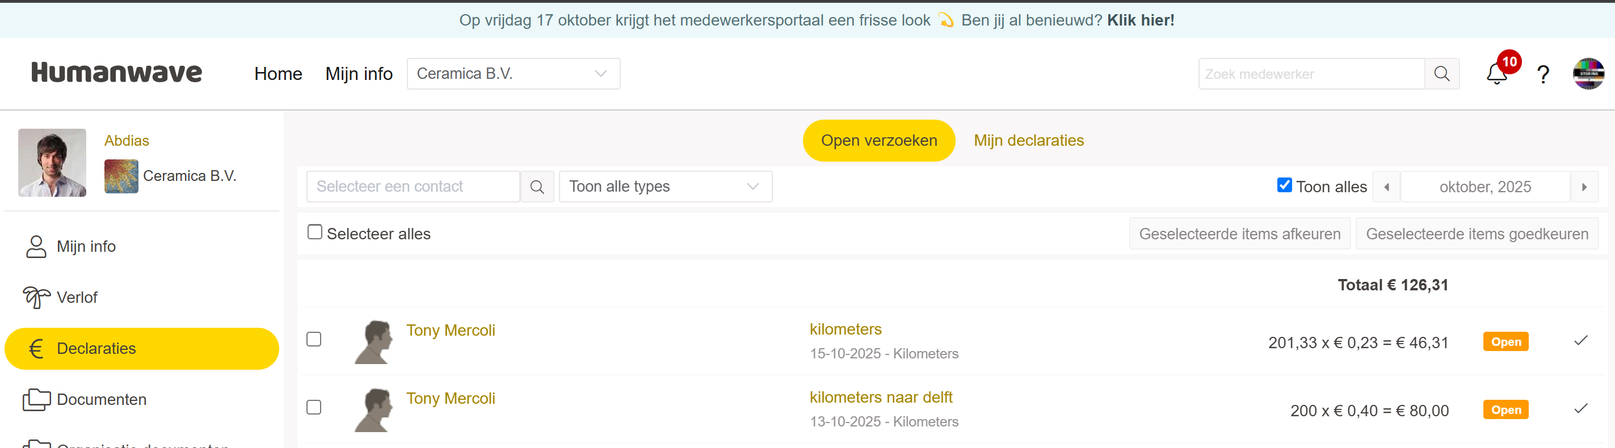Click the orange Open status badge for kilometers
Screen dimensions: 1615x448
point(1505,341)
